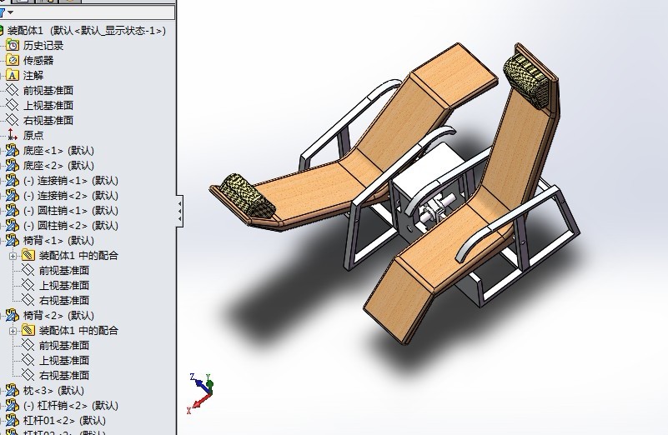Select the 历史记录 tree label
This screenshot has width=668, height=435.
coord(43,46)
